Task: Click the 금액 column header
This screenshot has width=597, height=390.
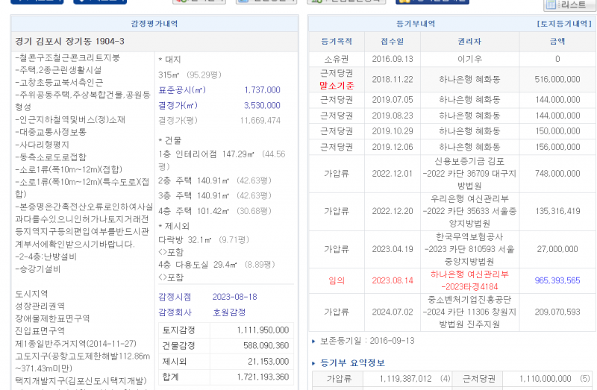Action: click(557, 43)
